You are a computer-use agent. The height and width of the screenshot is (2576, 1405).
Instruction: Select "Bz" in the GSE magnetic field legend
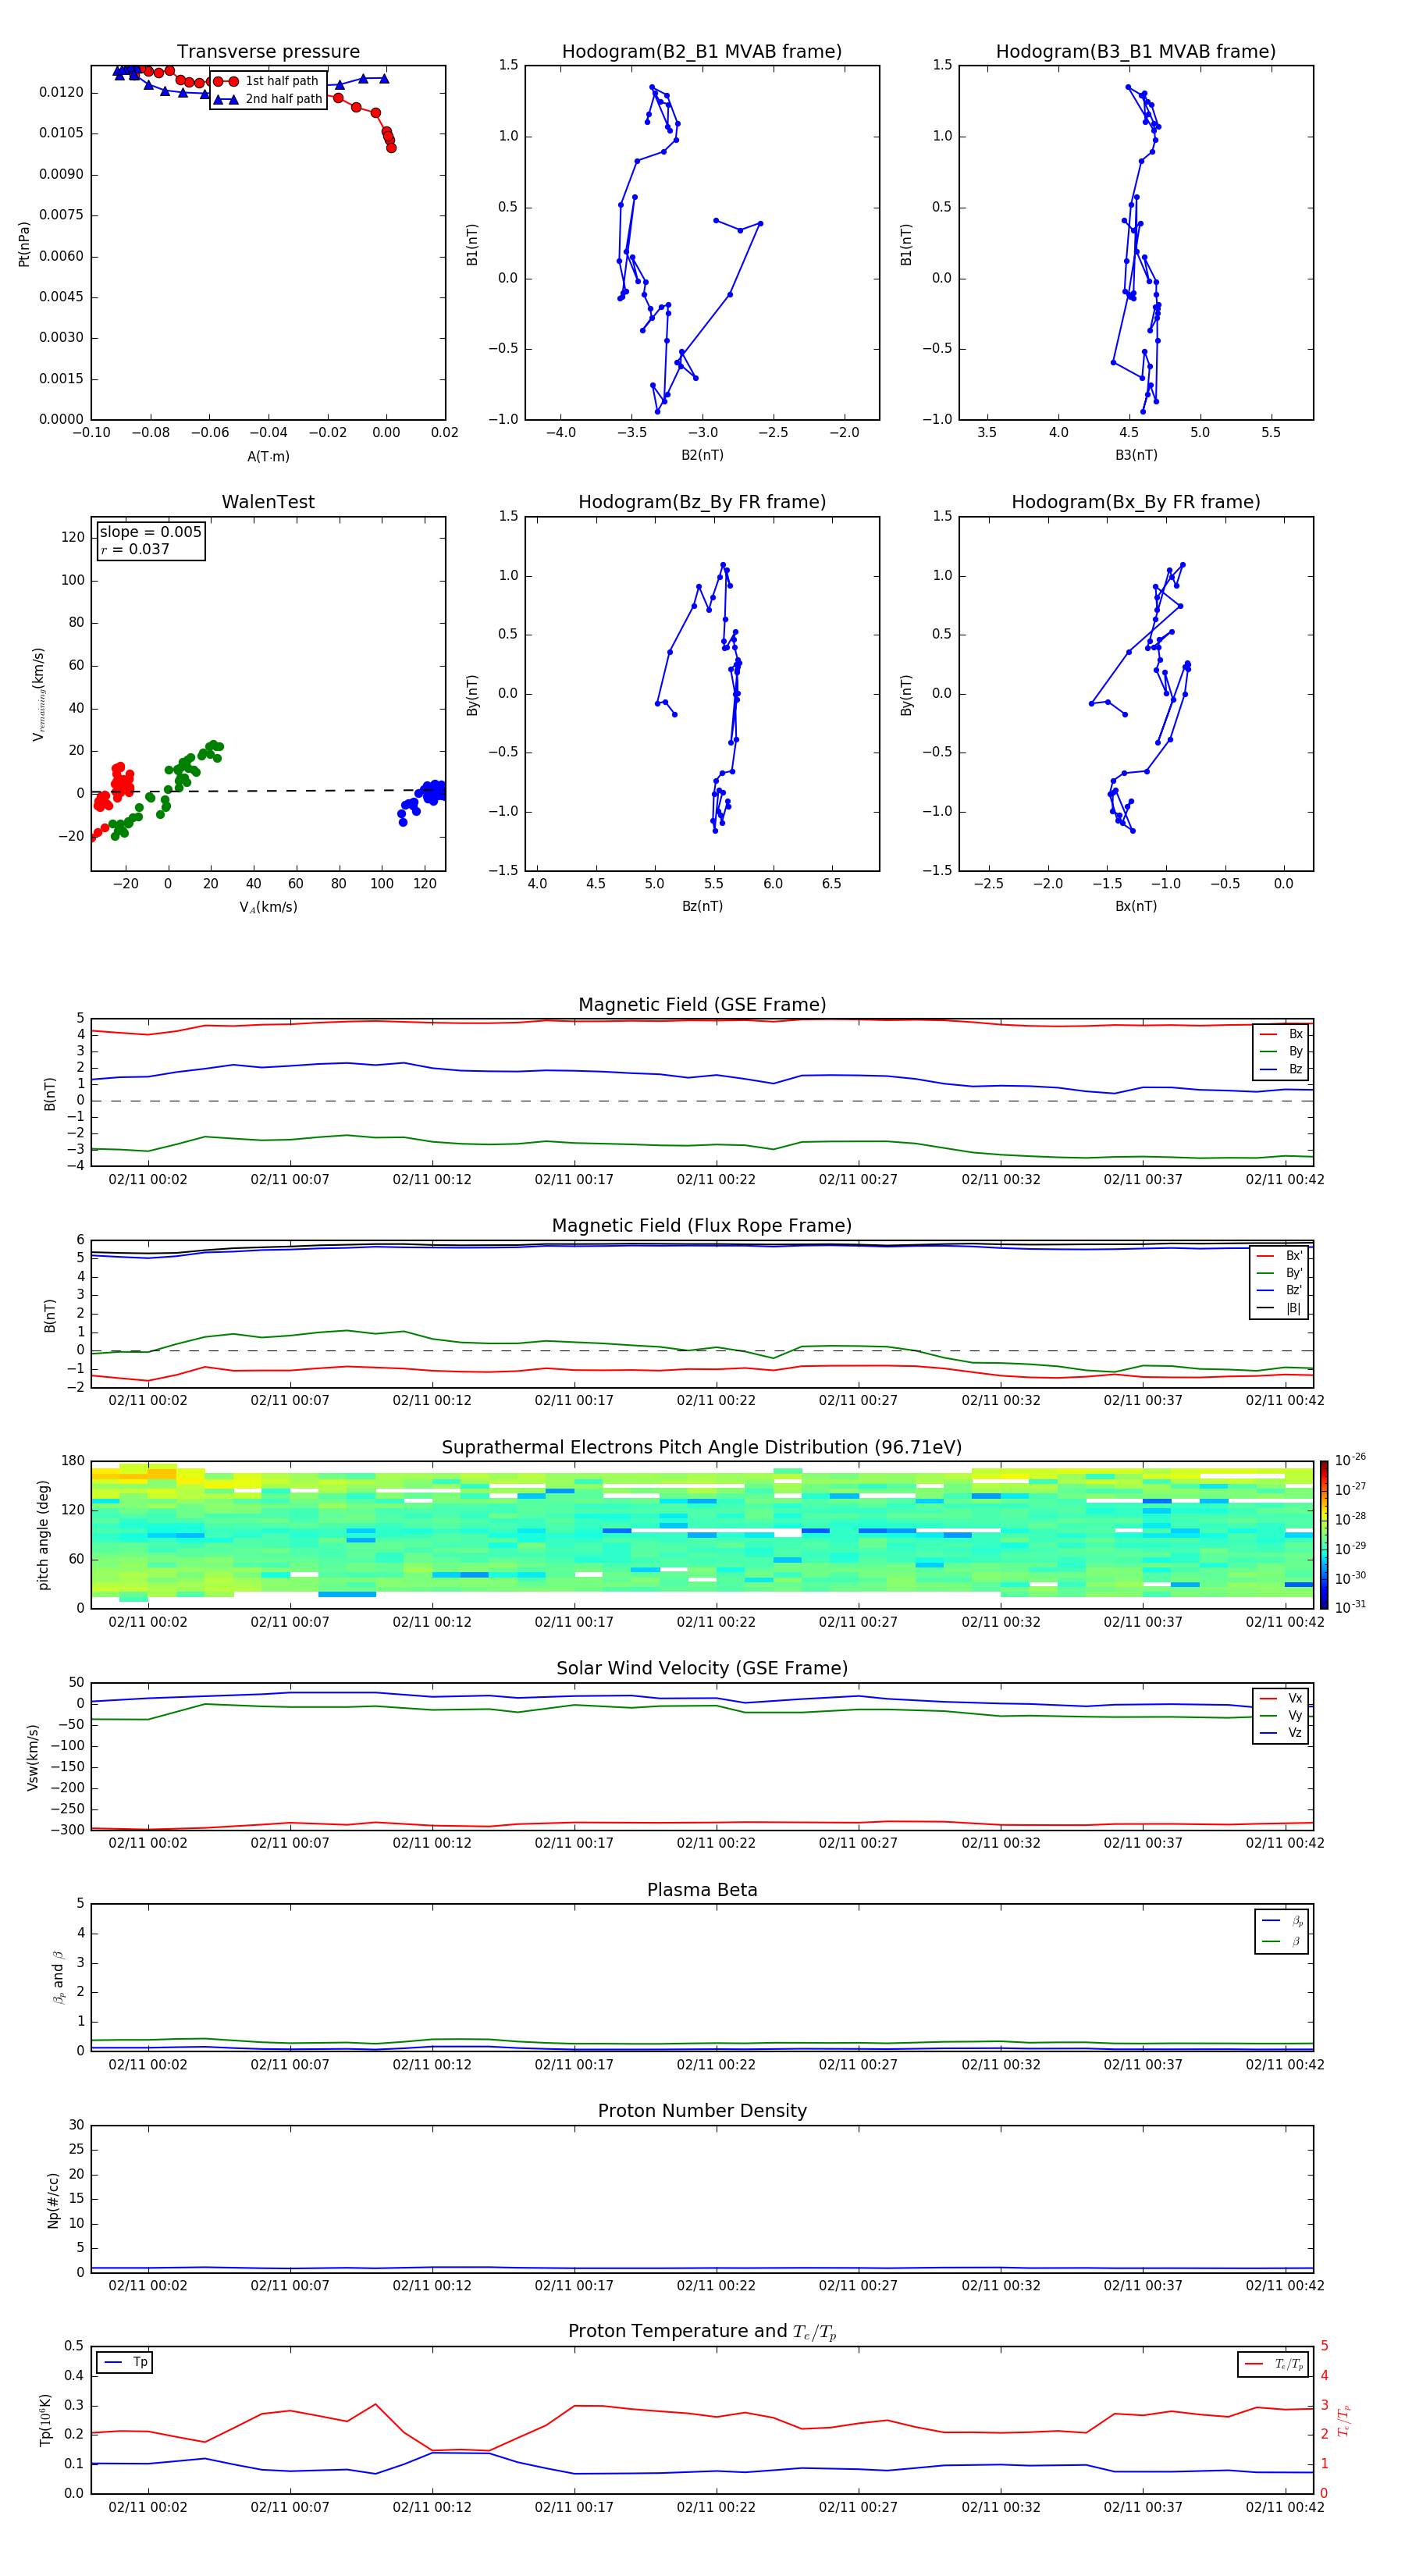(x=1281, y=1069)
